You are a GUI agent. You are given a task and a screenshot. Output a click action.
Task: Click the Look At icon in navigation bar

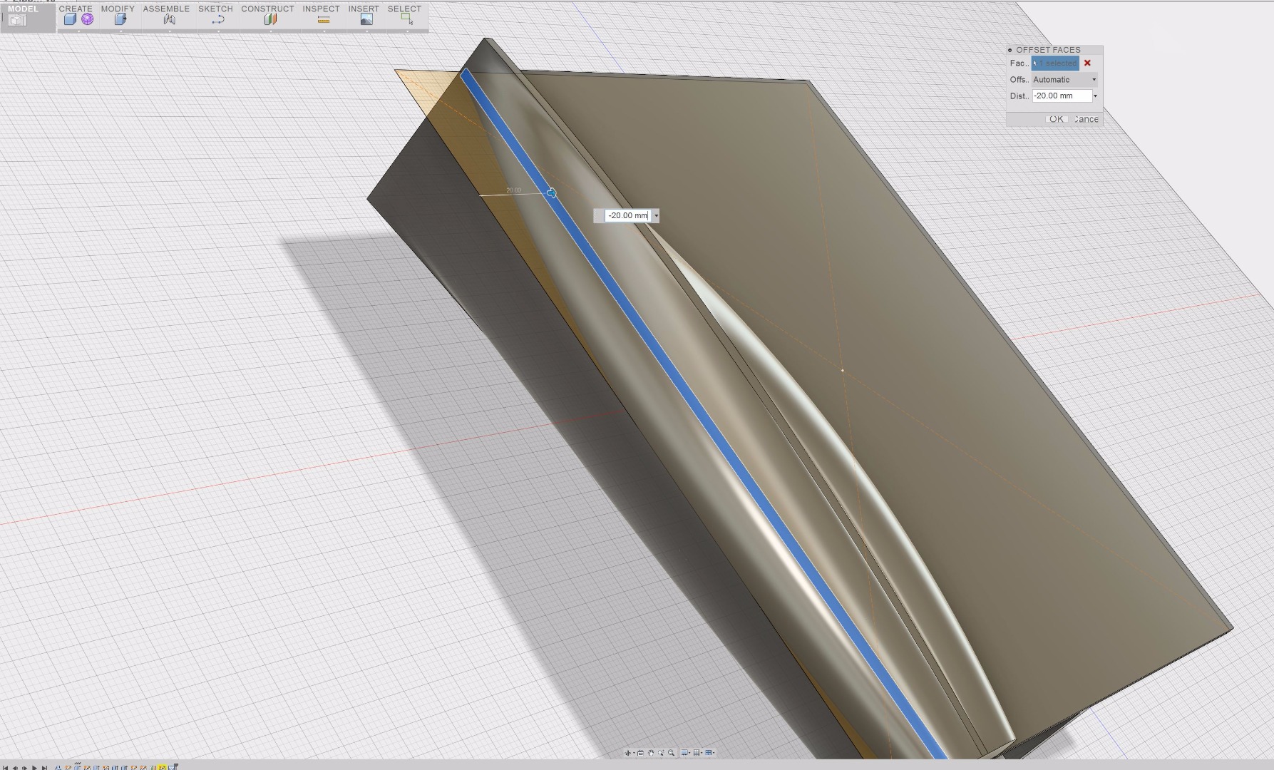(x=640, y=753)
